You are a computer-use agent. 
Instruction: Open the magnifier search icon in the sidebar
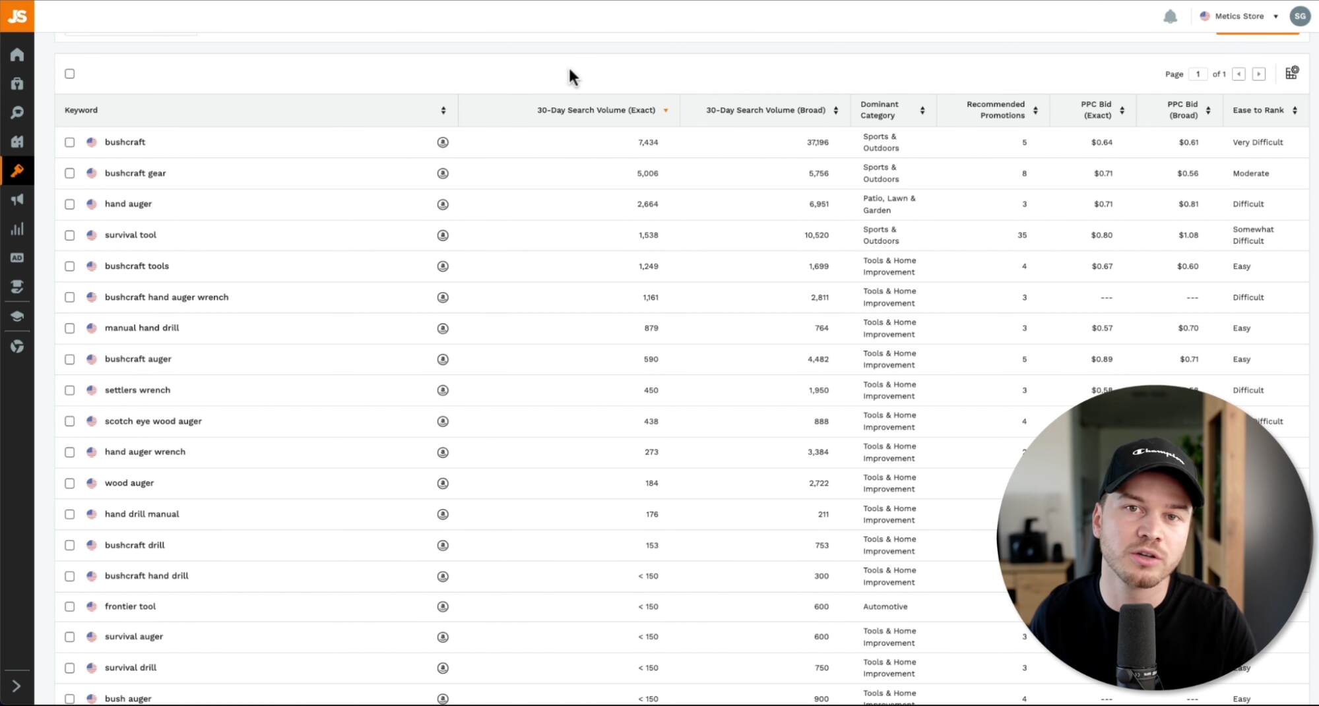pyautogui.click(x=17, y=113)
